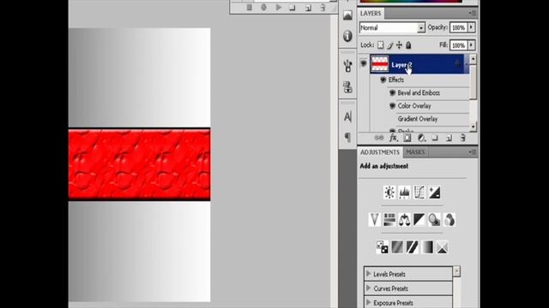This screenshot has height=308, width=549.
Task: Lock layer position with the move lock icon
Action: click(399, 45)
